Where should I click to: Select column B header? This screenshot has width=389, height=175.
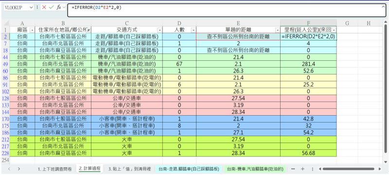63,23
